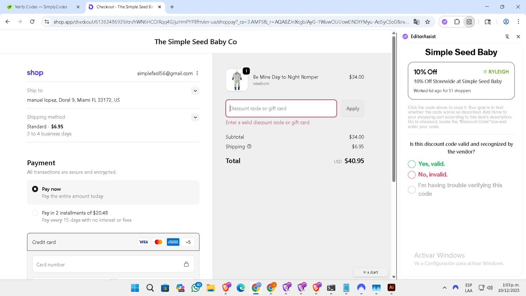Click the Apply discount button
The width and height of the screenshot is (526, 296).
point(353,108)
